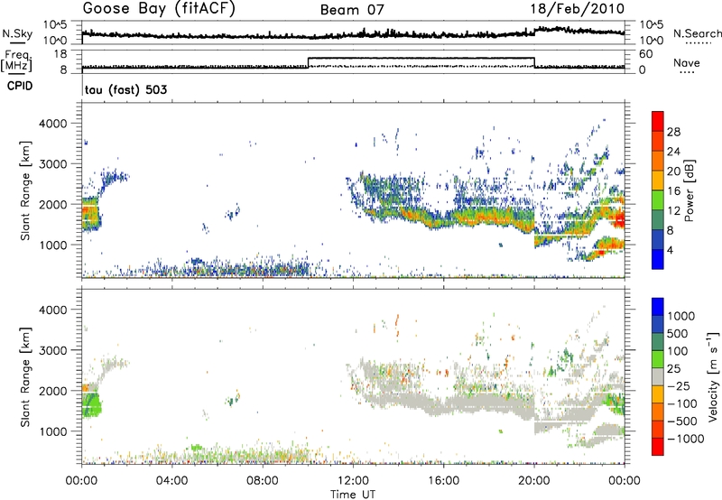The height and width of the screenshot is (500, 722).
Task: Click the "25" label on Velocity colorbar
Action: tap(674, 369)
